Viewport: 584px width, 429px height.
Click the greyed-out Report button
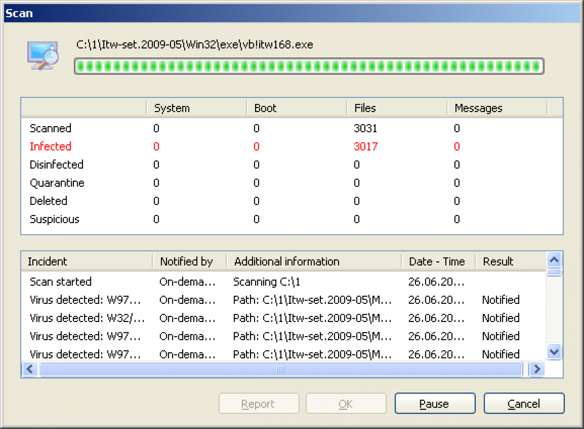[x=259, y=403]
